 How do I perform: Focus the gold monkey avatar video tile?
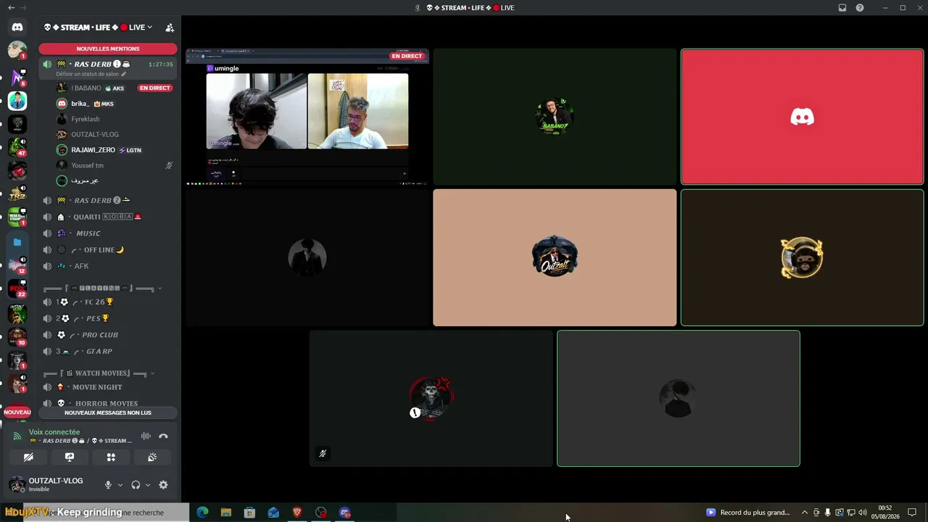point(802,257)
